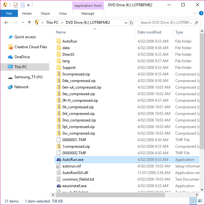This screenshot has width=205, height=205.
Task: Select the 0sv_compressed.zip file name
Action: 79,133
